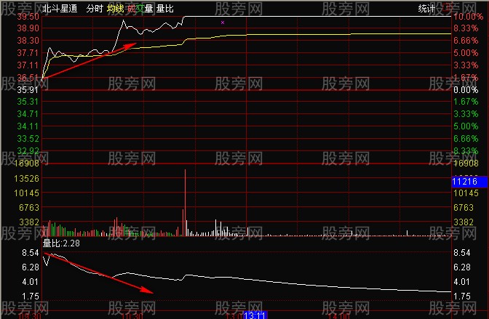
Task: Click the green 3.33% percent label
Action: (x=466, y=114)
